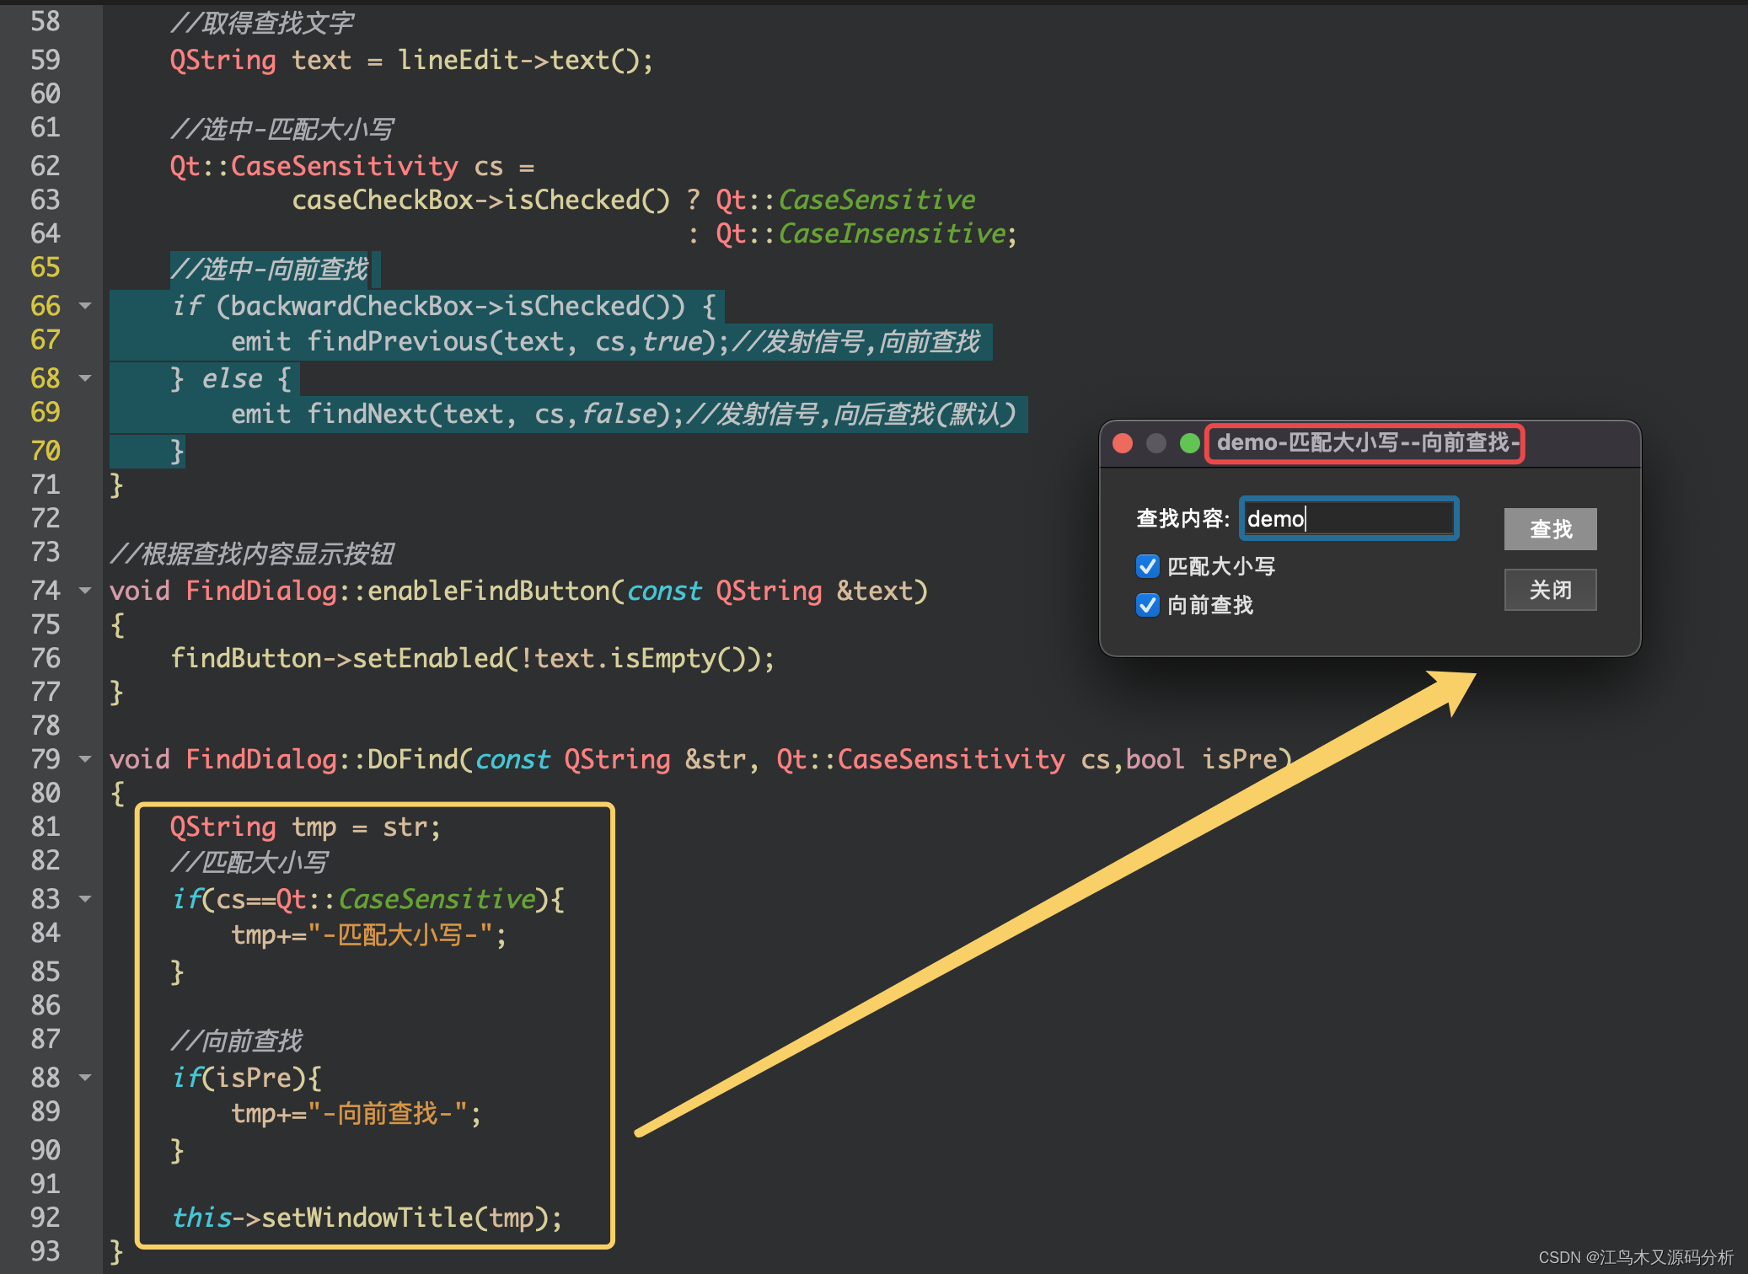This screenshot has width=1748, height=1274.
Task: Fold DoFind function at line 79
Action: point(85,759)
